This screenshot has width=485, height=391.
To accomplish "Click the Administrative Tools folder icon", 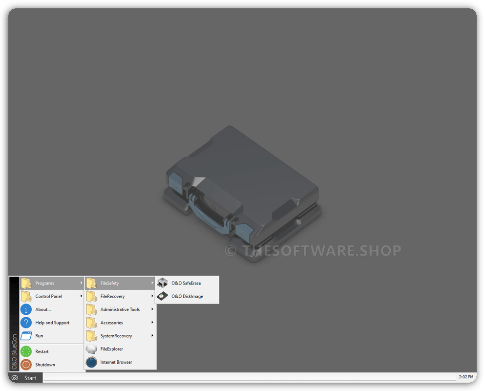I will point(91,309).
